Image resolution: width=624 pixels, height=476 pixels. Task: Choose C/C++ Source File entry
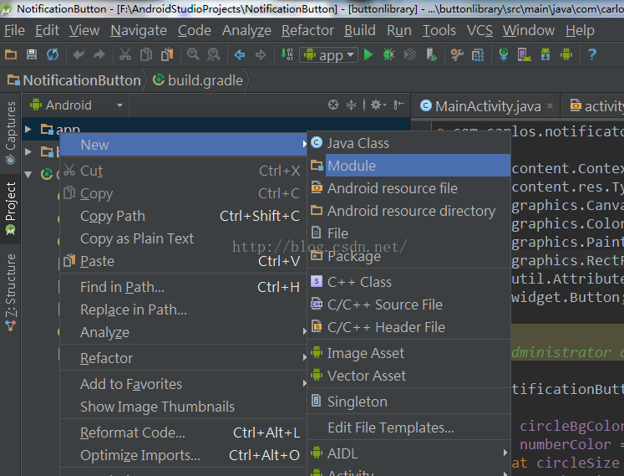[x=408, y=305]
